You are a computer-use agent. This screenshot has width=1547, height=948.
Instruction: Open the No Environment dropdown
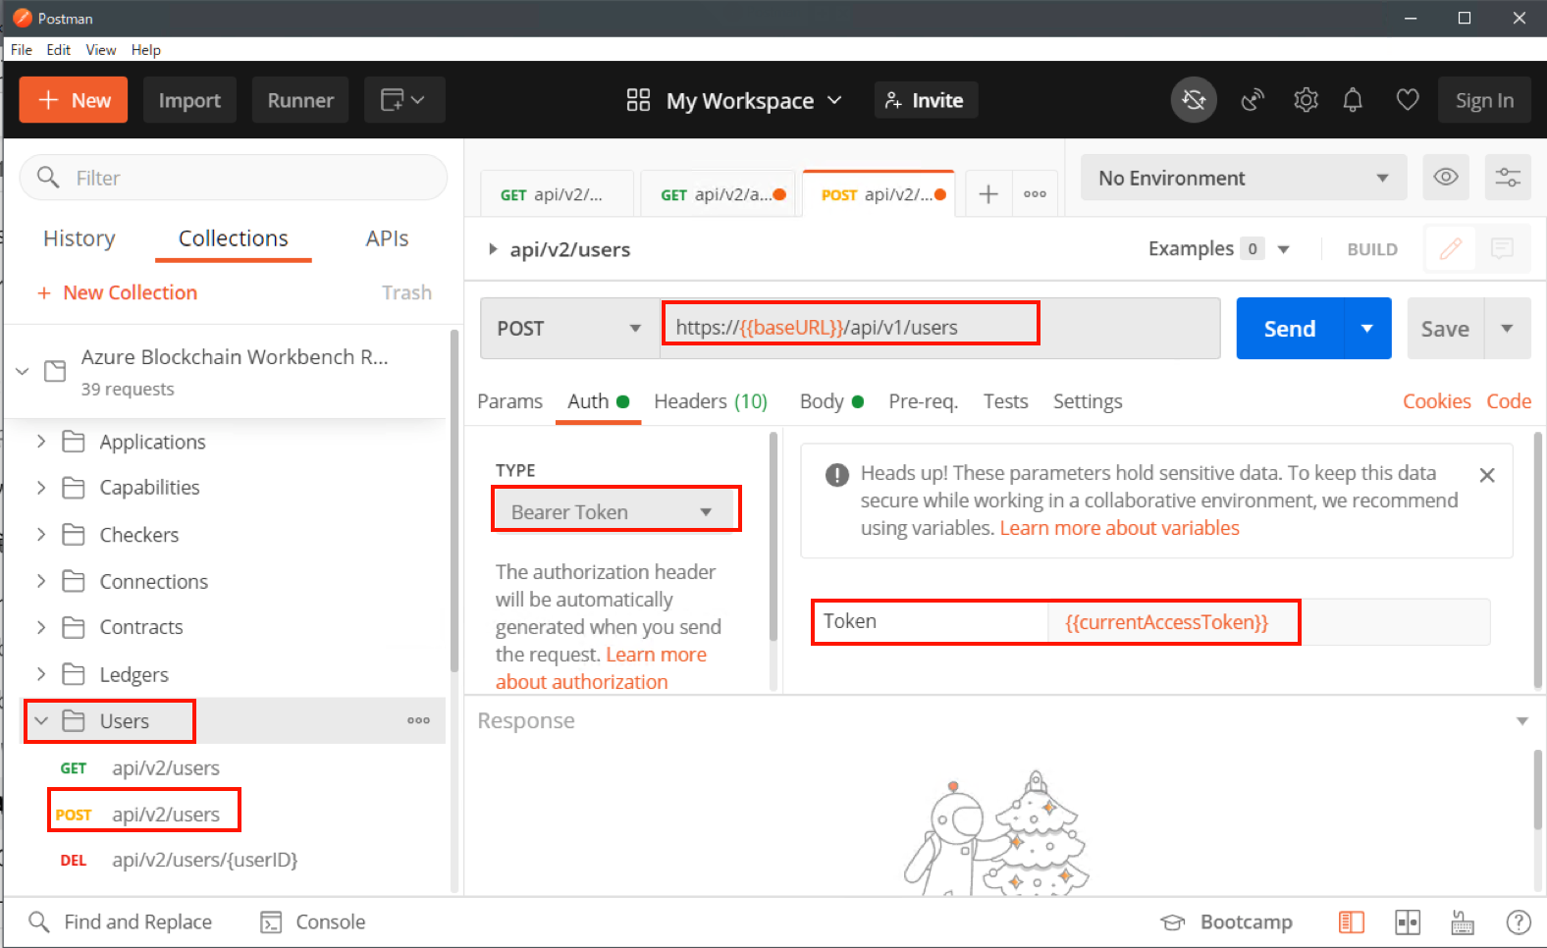[1244, 178]
